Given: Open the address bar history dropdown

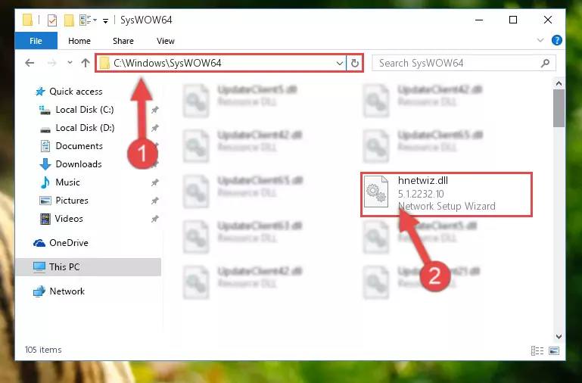Looking at the screenshot, I should coord(339,63).
